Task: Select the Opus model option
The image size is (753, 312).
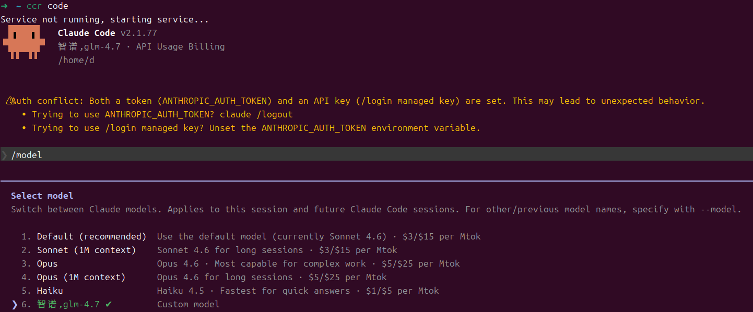Action: pyautogui.click(x=48, y=263)
